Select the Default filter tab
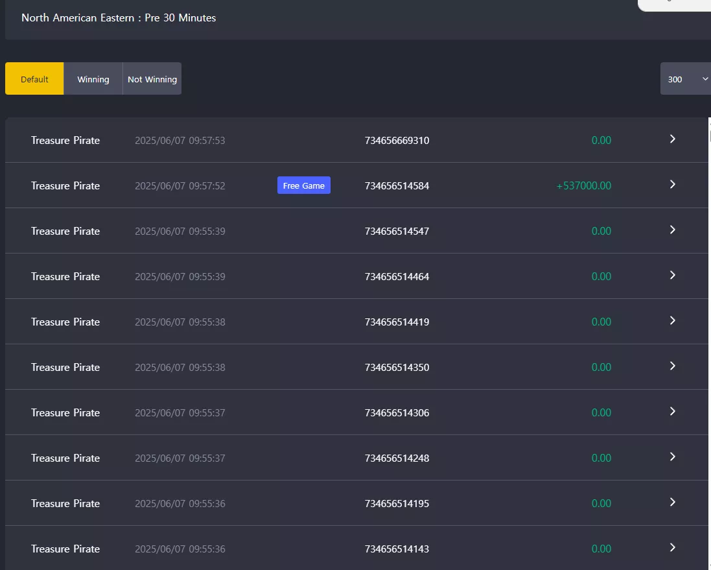711x570 pixels. coord(34,78)
